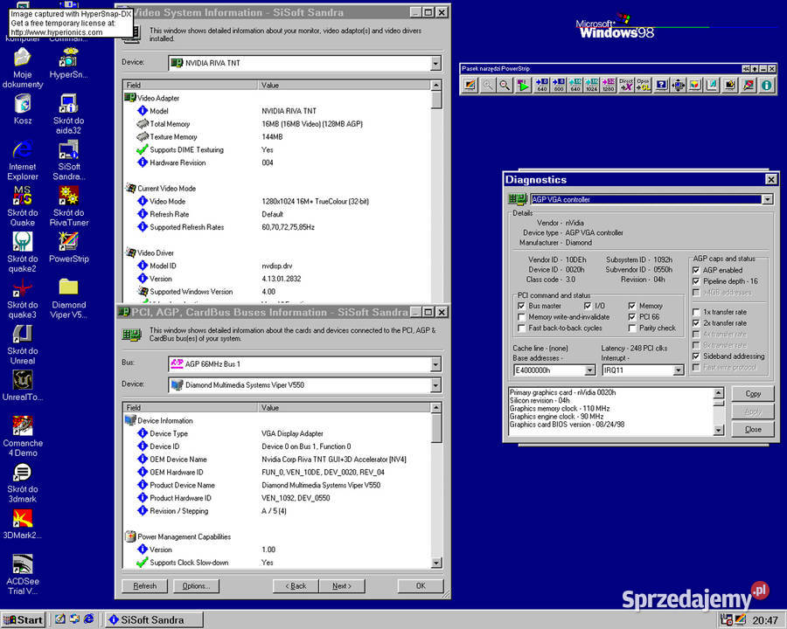Select the Diamond Viper V5 folder icon
Screen dimensions: 787x629
(69, 299)
